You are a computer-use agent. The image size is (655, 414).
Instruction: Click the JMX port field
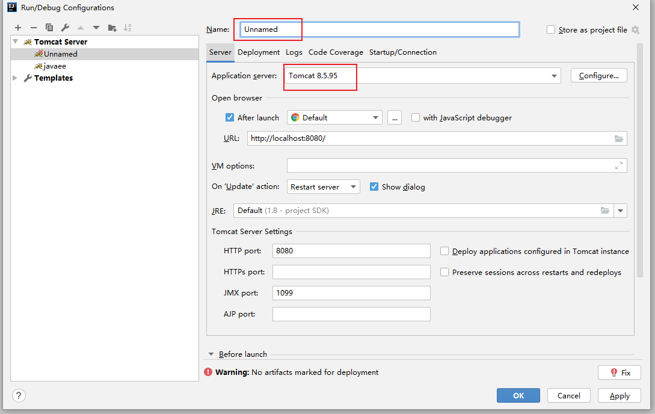[x=351, y=293]
